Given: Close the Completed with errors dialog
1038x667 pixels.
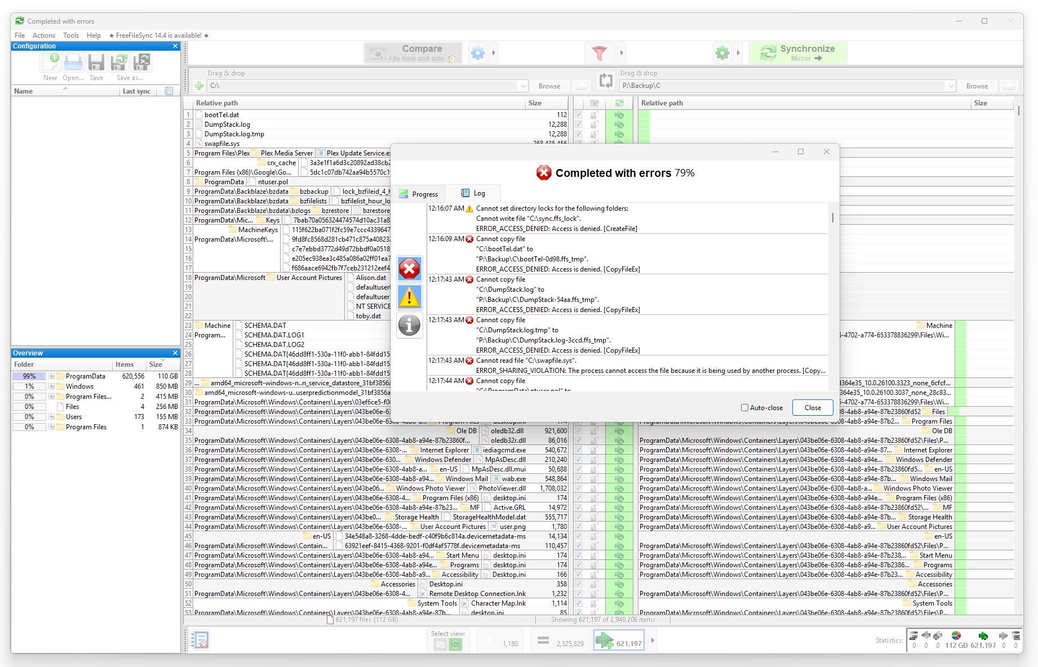Looking at the screenshot, I should 812,407.
